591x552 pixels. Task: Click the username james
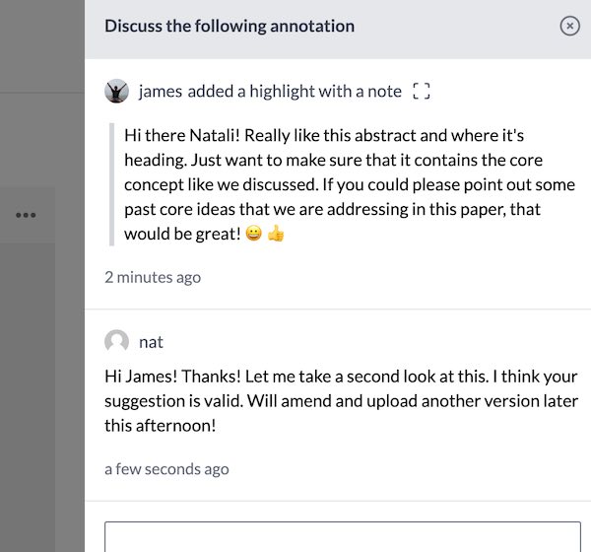(x=161, y=92)
